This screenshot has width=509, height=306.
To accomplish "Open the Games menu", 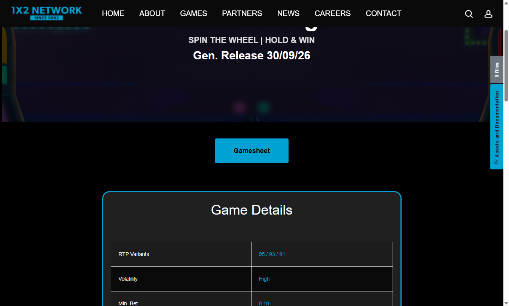I will point(193,13).
